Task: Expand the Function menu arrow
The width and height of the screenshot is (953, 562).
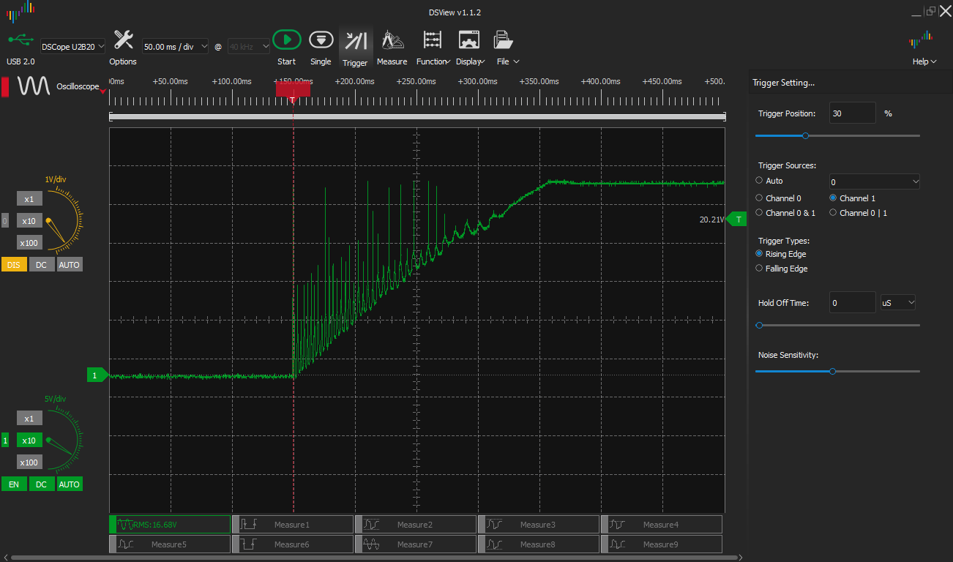Action: (x=447, y=62)
